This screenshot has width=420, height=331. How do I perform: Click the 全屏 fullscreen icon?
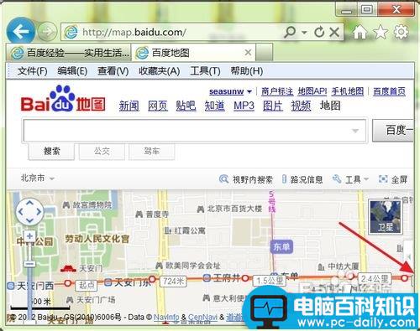tap(383, 178)
